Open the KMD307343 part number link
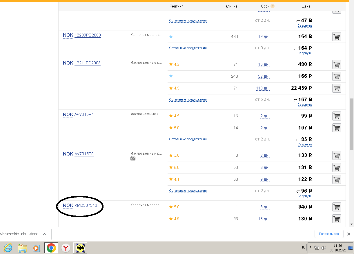Viewport: 354px width, 254px height. click(x=86, y=206)
